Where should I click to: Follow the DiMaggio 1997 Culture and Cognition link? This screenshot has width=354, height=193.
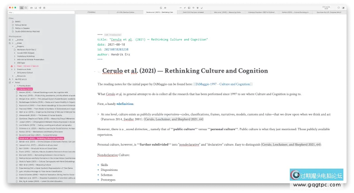(x=223, y=84)
